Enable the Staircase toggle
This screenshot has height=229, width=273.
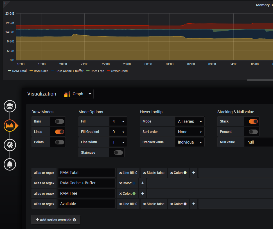click(x=118, y=153)
